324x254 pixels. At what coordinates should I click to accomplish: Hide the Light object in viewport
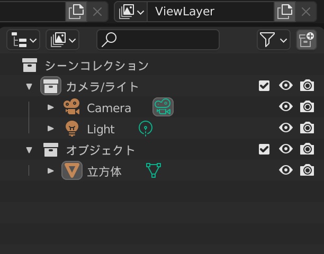(x=286, y=128)
